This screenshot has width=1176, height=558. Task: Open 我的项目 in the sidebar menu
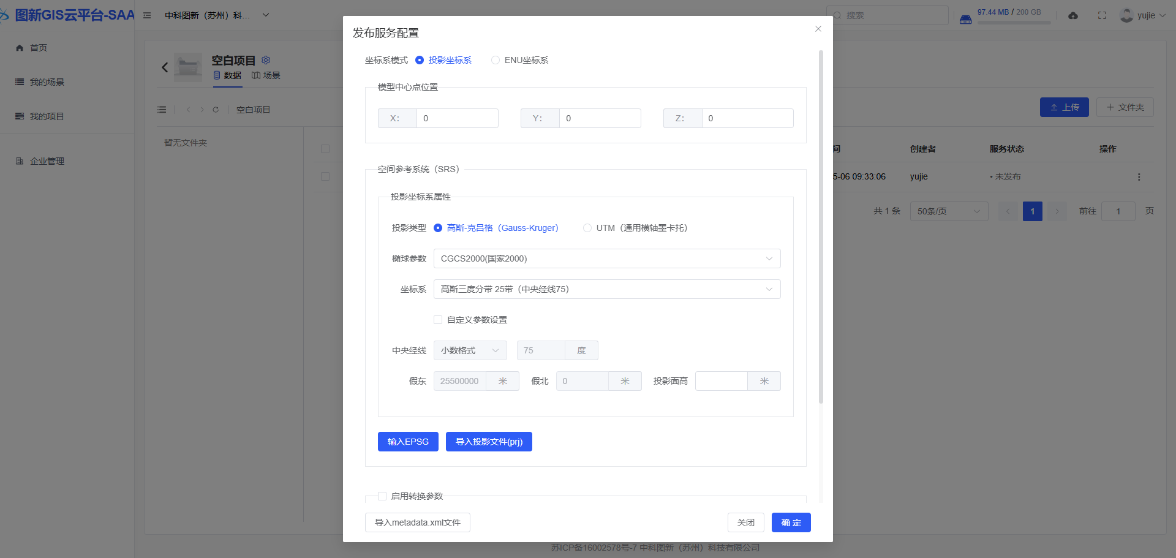(47, 116)
